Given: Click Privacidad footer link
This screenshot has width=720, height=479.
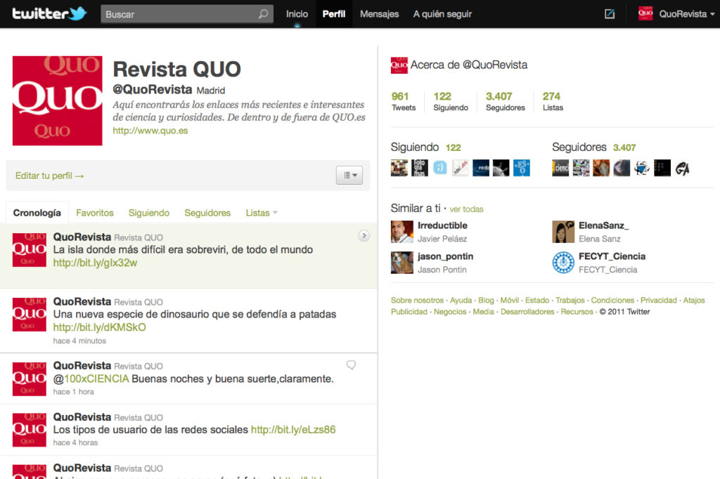Looking at the screenshot, I should tap(658, 300).
